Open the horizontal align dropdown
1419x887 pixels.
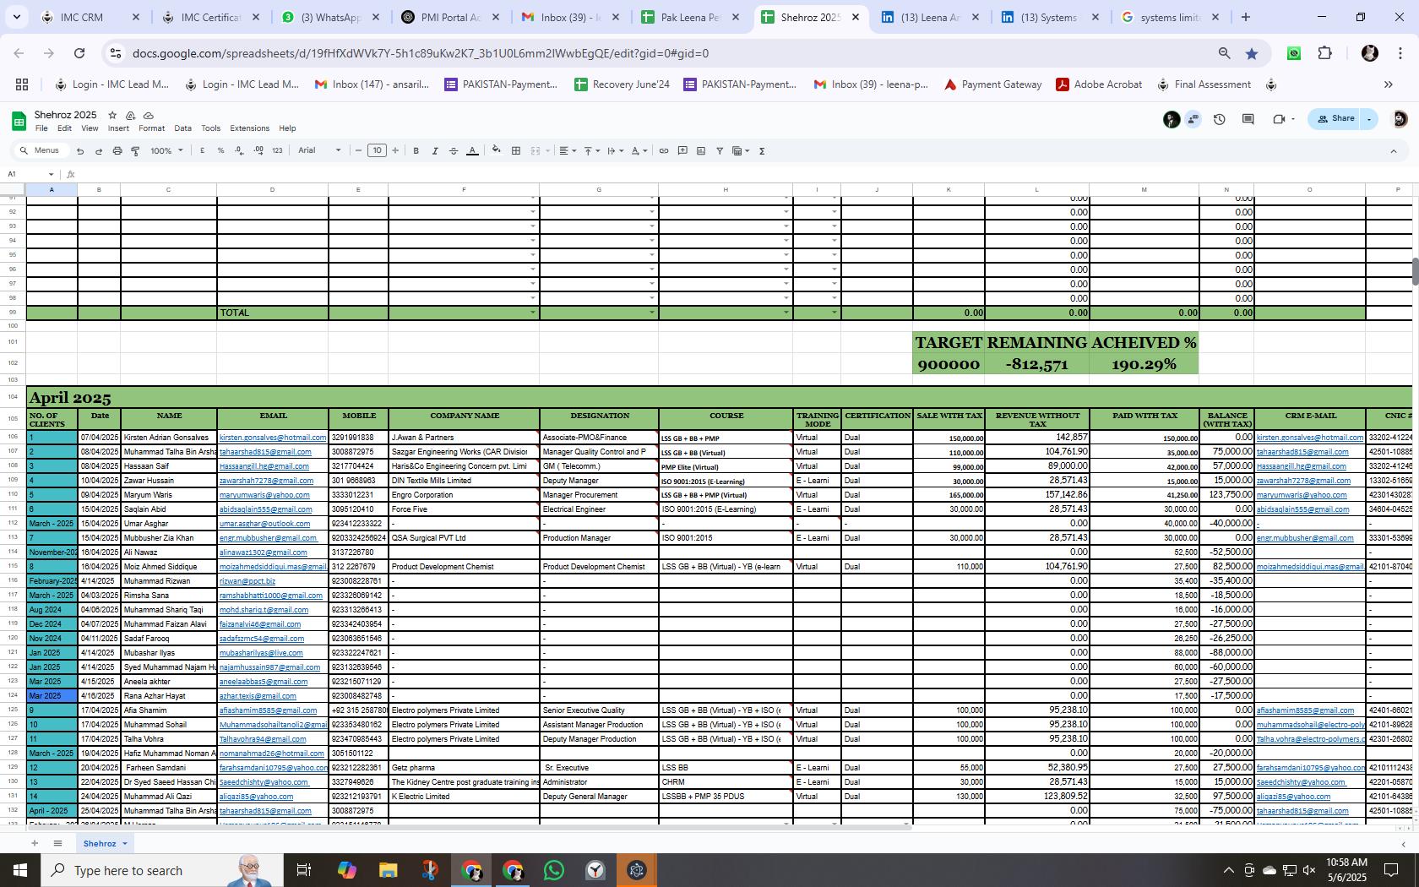568,151
